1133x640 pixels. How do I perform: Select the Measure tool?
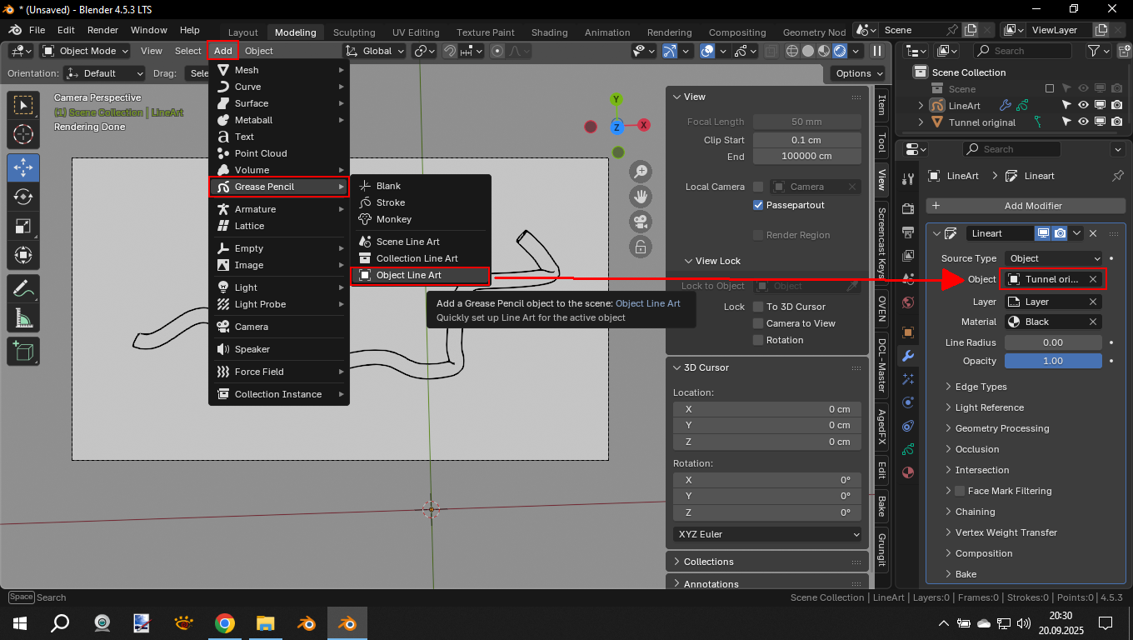click(23, 318)
